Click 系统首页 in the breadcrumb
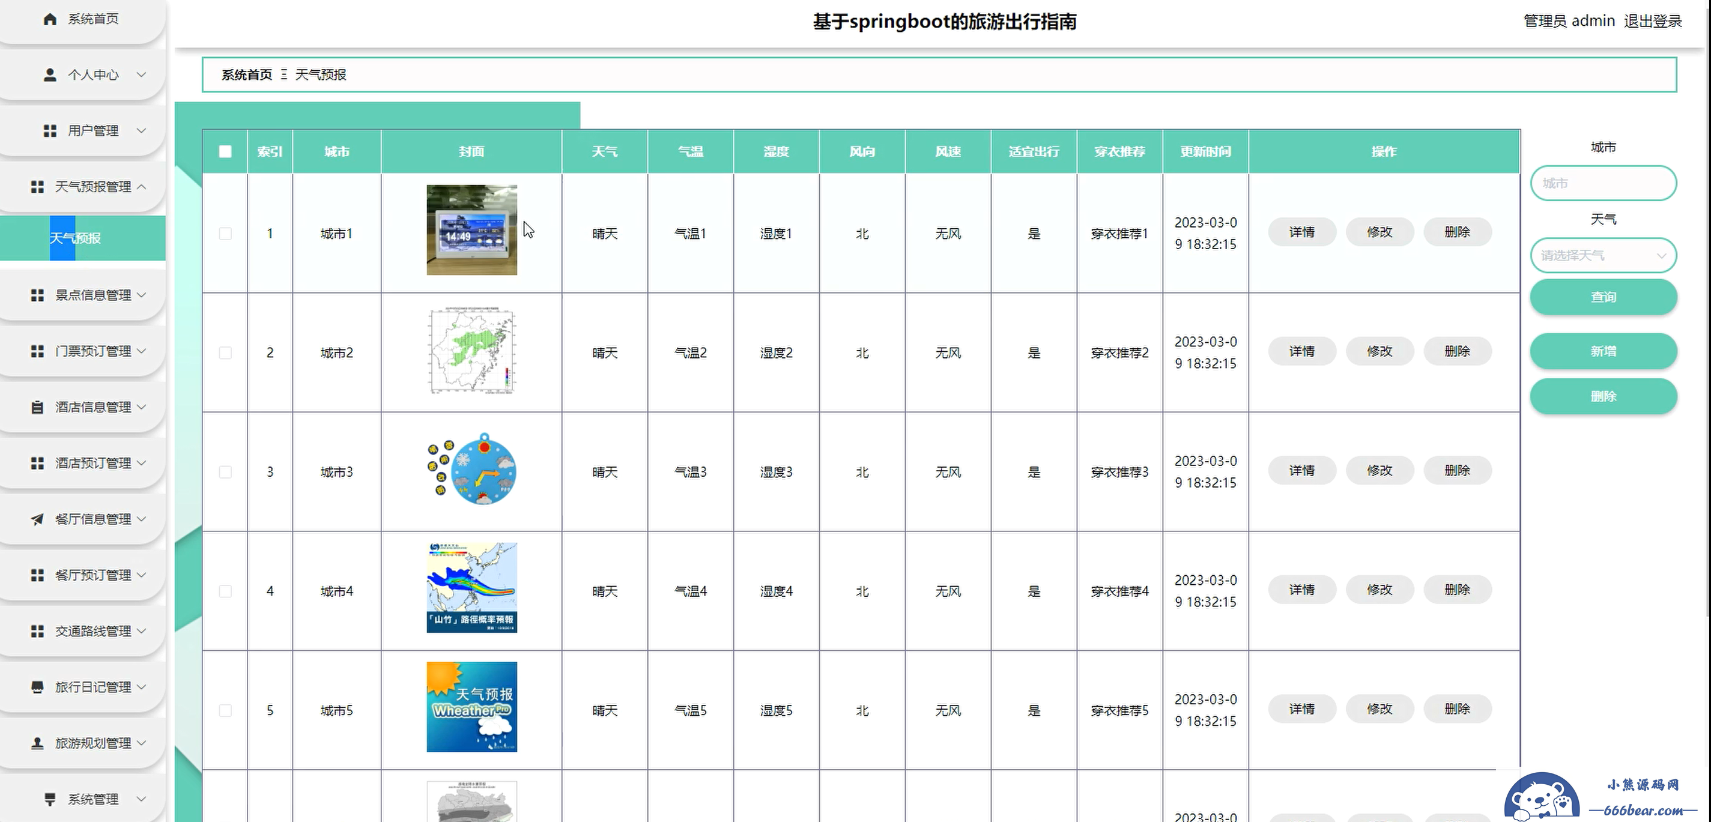This screenshot has width=1711, height=822. coord(246,75)
